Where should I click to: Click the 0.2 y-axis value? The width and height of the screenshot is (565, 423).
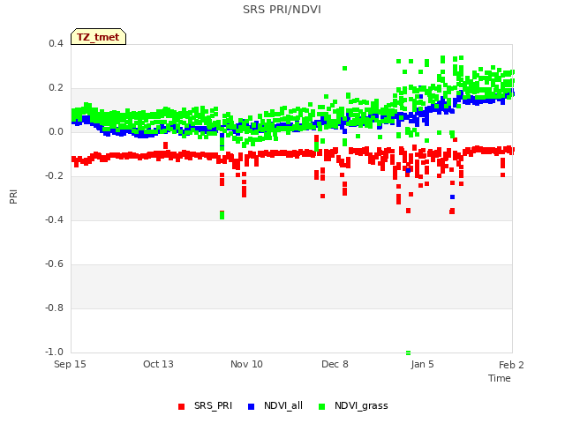point(56,88)
